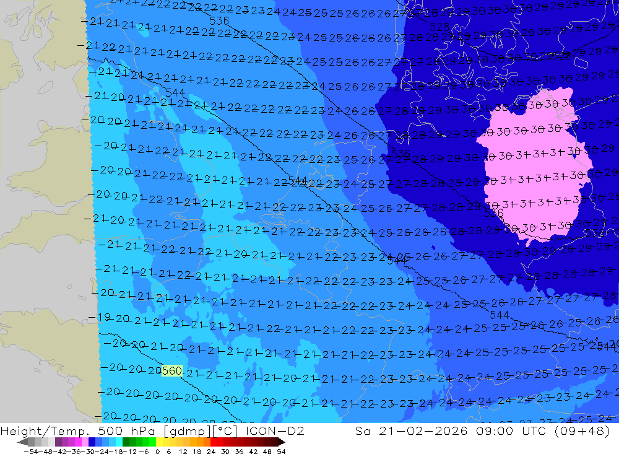Pick the bright cyan legend swatch
The height and width of the screenshot is (454, 619).
(x=119, y=442)
